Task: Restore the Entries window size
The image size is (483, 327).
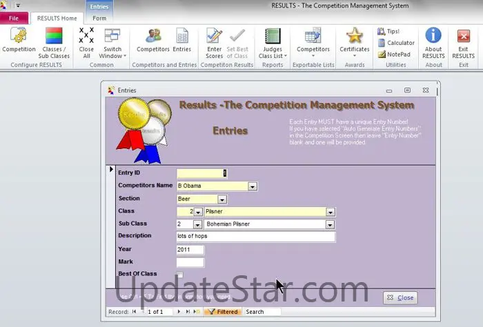Action: [x=407, y=90]
